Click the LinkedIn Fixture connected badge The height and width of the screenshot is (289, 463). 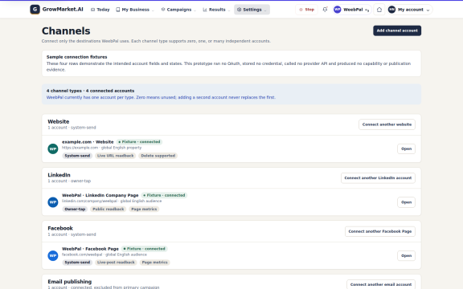[x=164, y=195]
